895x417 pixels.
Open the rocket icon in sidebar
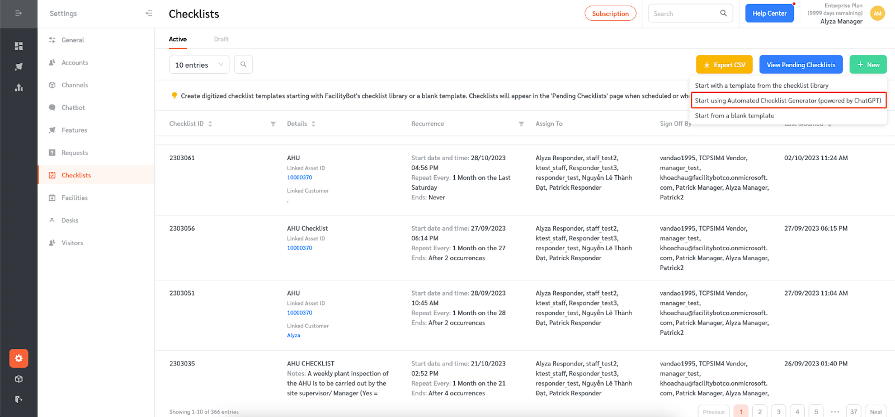(18, 67)
